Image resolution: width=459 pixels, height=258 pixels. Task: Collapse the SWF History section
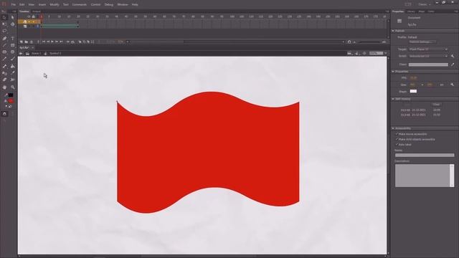393,99
